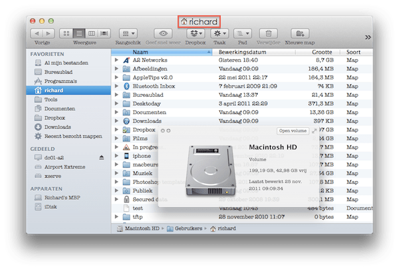Open the Taak gear action menu
This screenshot has width=399, height=270.
tap(219, 33)
